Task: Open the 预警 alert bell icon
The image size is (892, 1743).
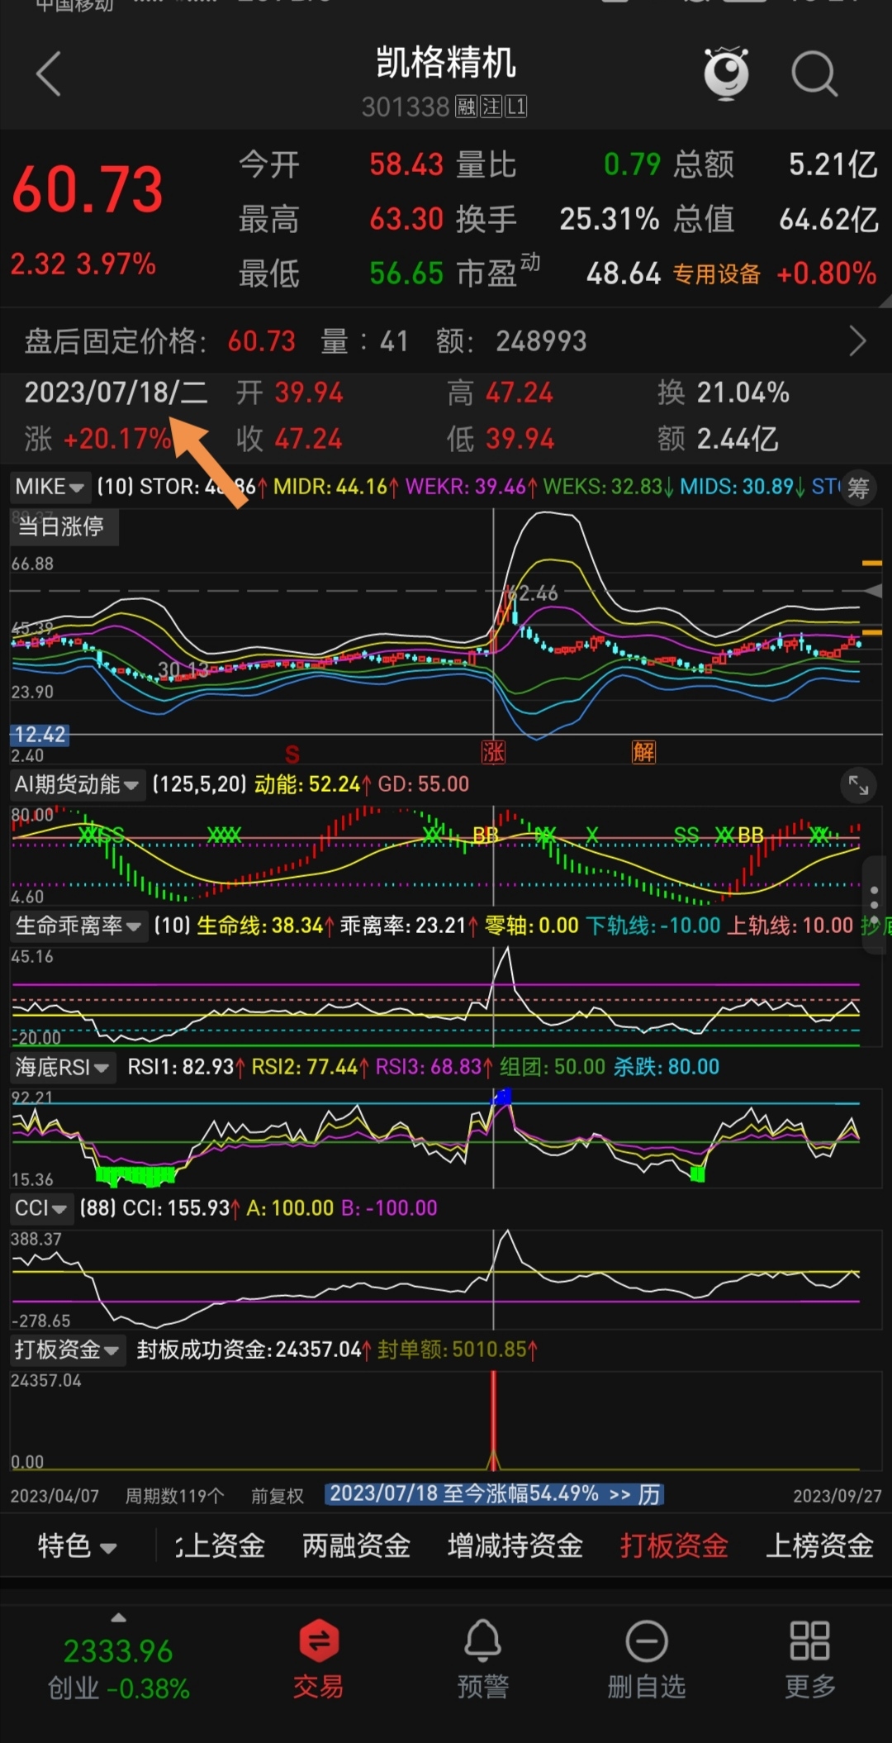Action: click(482, 1660)
